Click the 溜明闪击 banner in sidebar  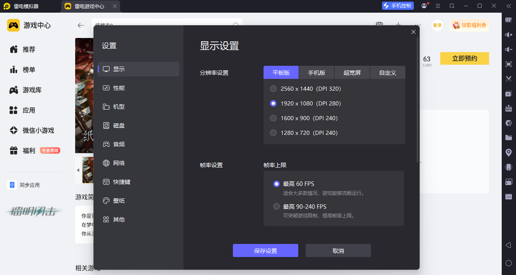coord(34,211)
